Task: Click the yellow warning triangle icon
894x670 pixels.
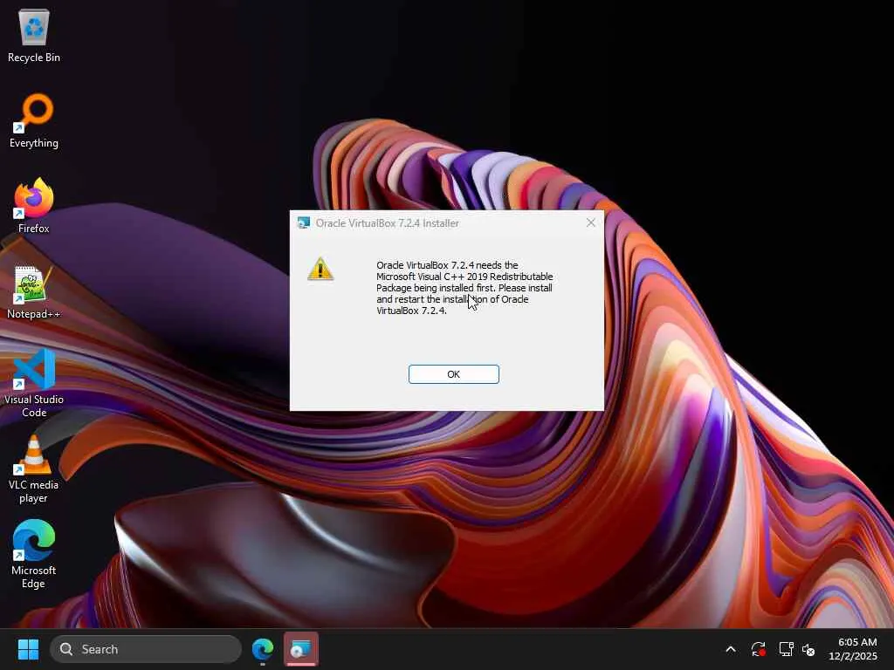Action: [320, 269]
